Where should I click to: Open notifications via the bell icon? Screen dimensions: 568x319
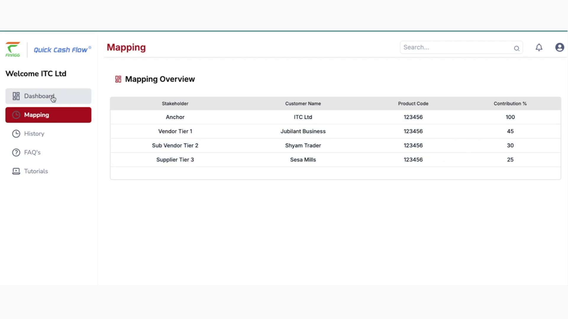click(x=539, y=47)
